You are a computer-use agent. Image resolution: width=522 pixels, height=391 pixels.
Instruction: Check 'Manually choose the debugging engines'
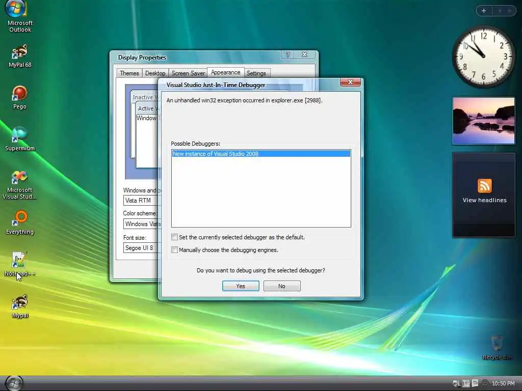click(x=174, y=249)
